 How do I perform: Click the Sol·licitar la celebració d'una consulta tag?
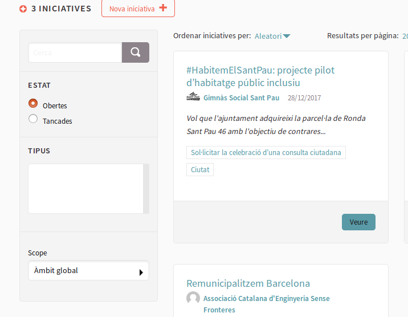(266, 152)
